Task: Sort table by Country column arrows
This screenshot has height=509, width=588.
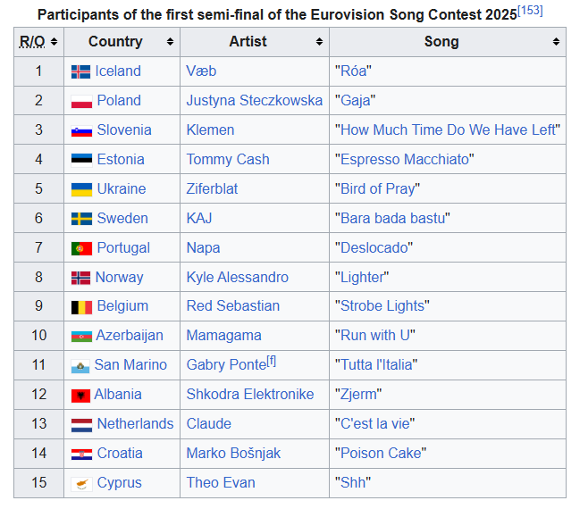Action: pos(171,42)
